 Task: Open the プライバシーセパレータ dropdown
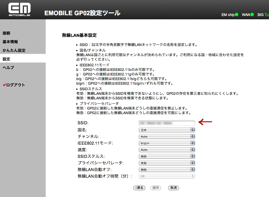pos(167,163)
